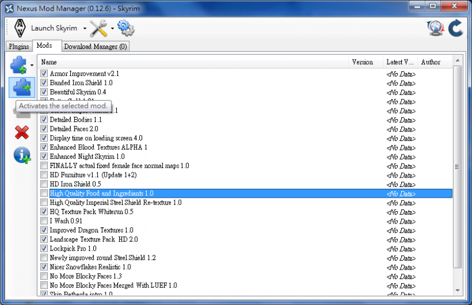The image size is (472, 305).
Task: Uncheck the Armor Improvement v2.1 checkbox
Action: 44,74
